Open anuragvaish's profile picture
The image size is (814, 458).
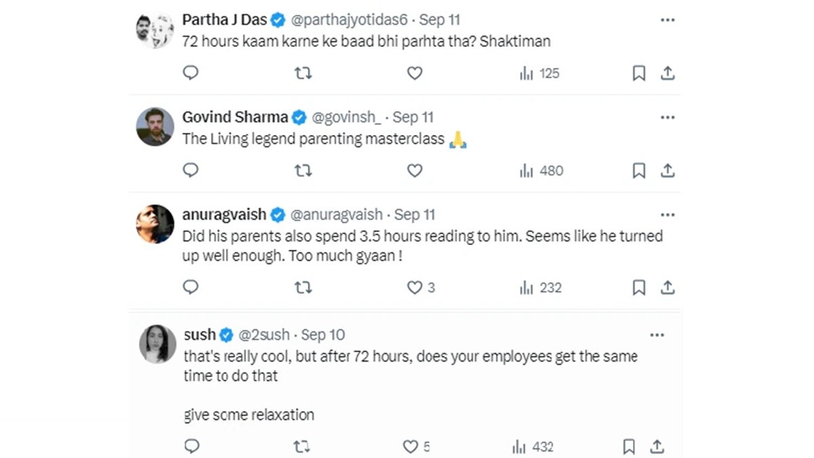pyautogui.click(x=155, y=224)
